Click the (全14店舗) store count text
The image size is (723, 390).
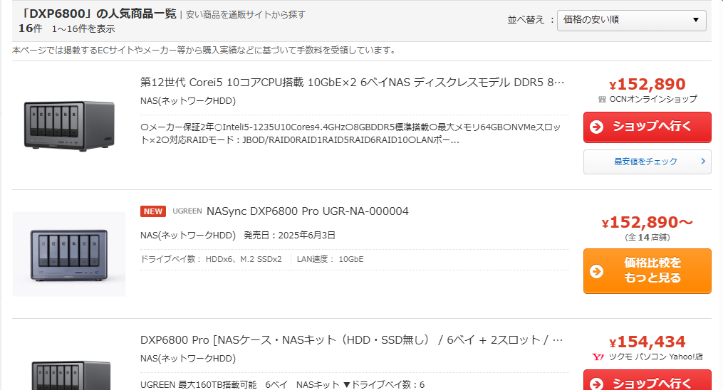pyautogui.click(x=647, y=237)
